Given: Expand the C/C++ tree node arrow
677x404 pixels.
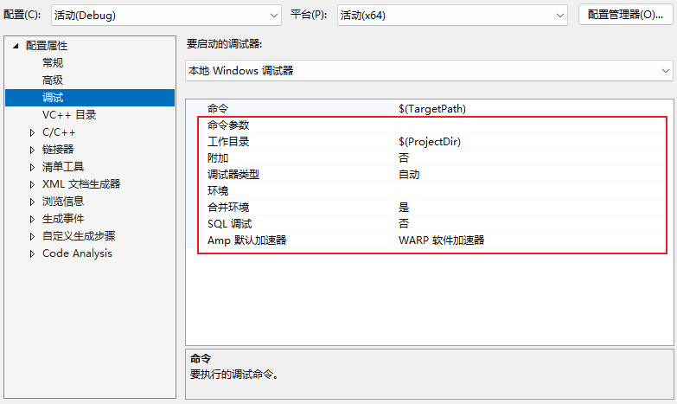Looking at the screenshot, I should click(32, 132).
